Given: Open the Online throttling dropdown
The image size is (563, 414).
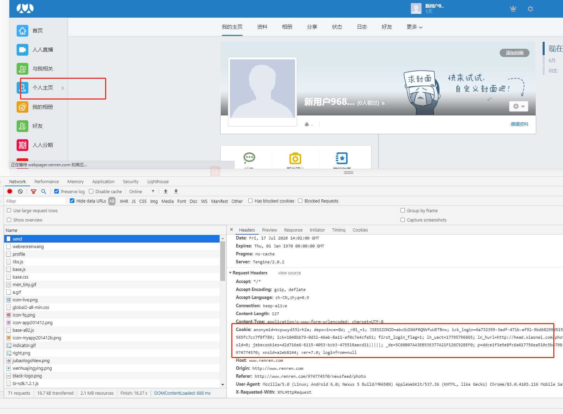Looking at the screenshot, I should (x=142, y=191).
